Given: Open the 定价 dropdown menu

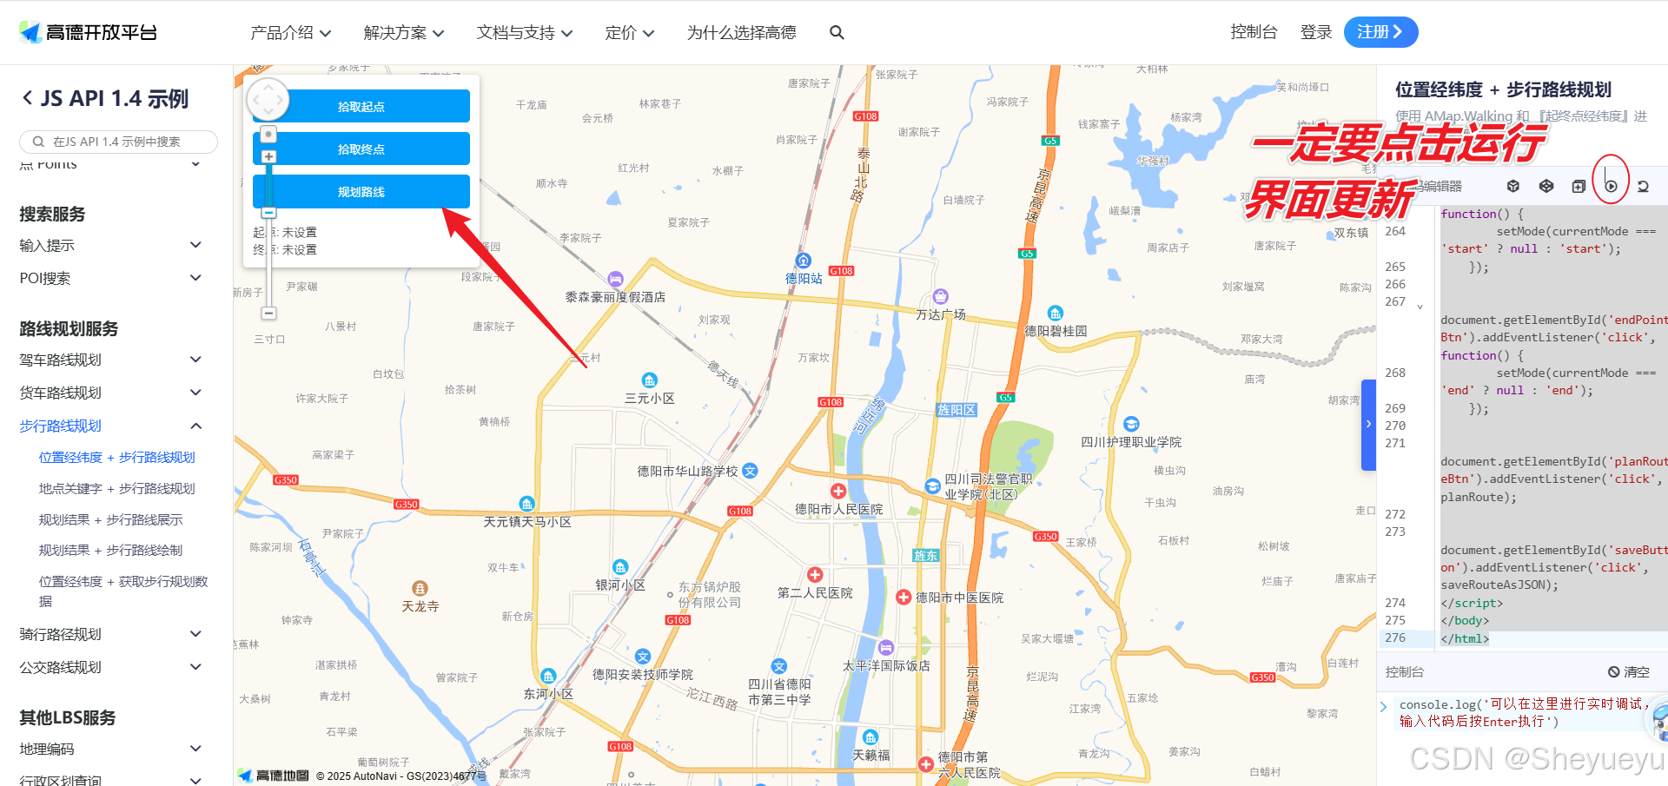Looking at the screenshot, I should tap(630, 33).
